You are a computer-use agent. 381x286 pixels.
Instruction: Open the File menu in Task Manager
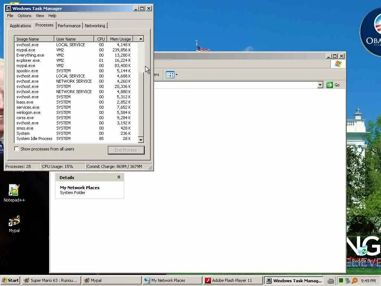[10, 16]
